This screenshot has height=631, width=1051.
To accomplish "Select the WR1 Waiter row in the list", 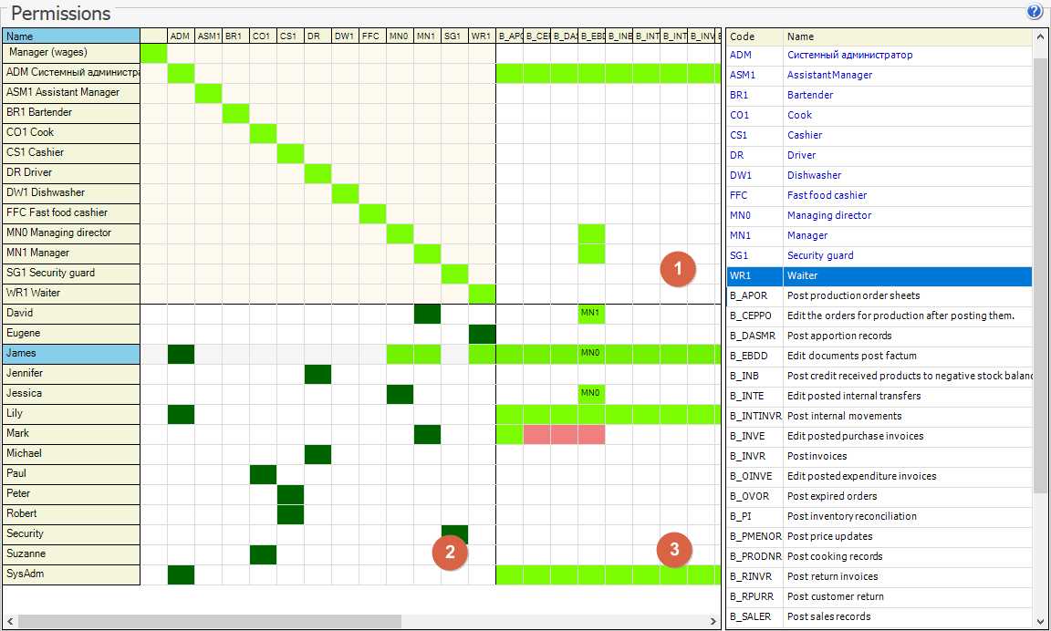I will 879,275.
